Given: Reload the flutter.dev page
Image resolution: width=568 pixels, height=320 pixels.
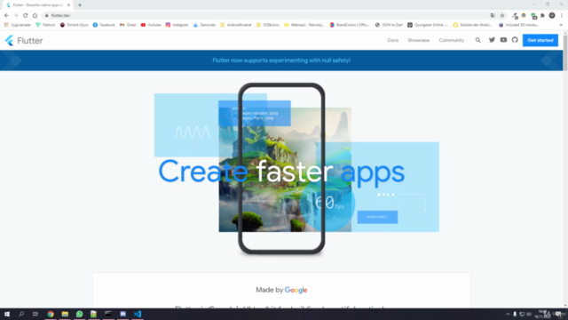Looking at the screenshot, I should 26,15.
